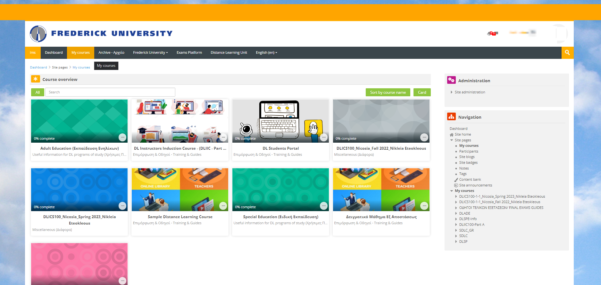Viewport: 601px width, 285px height.
Task: Expand DLICS100-1-1_Nicosia_Spring 2023 tree node
Action: click(456, 196)
